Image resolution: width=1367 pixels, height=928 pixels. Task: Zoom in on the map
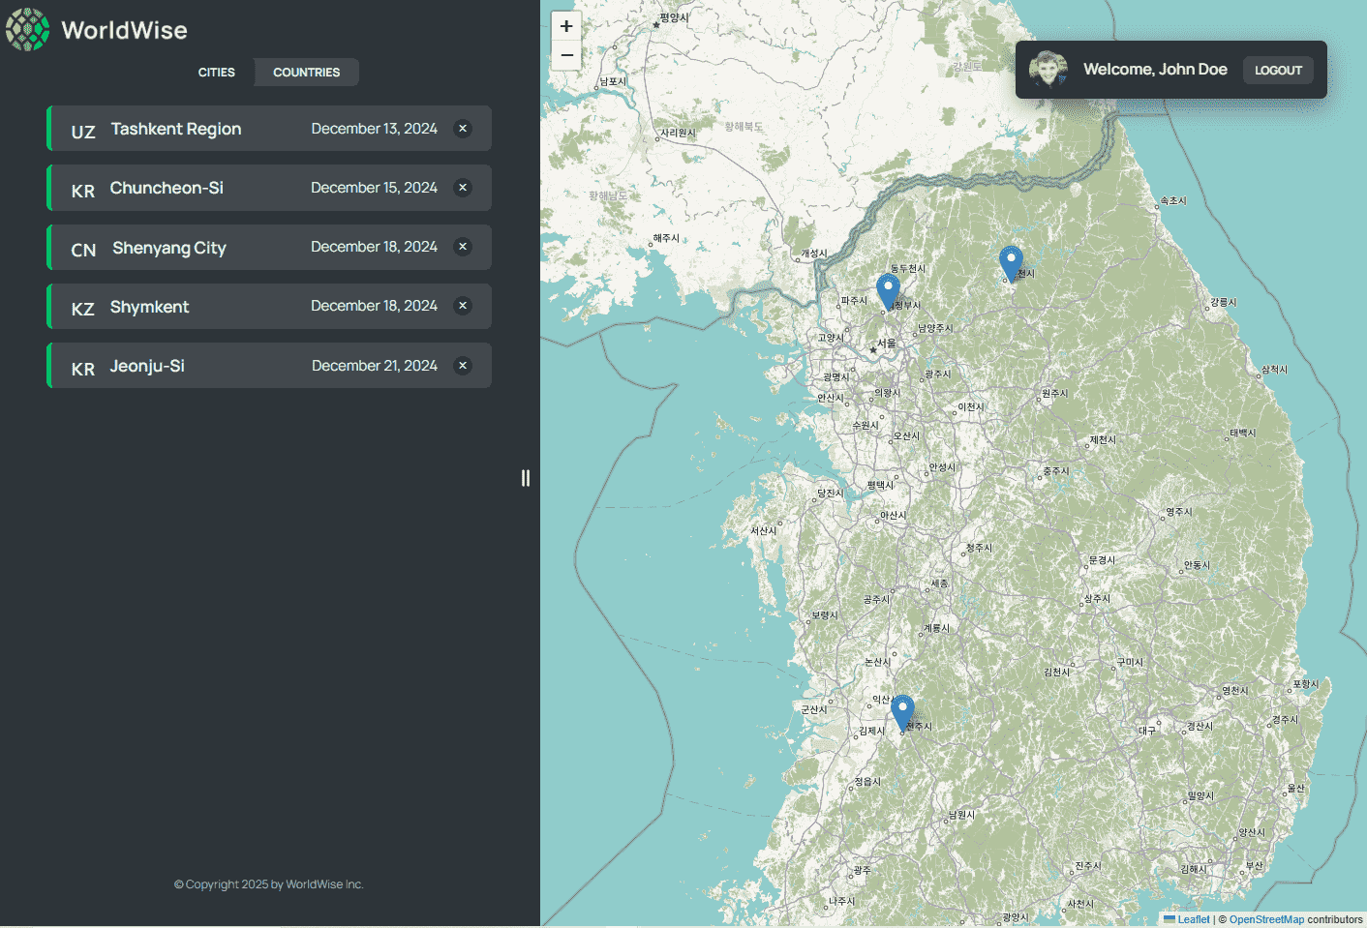click(x=566, y=27)
